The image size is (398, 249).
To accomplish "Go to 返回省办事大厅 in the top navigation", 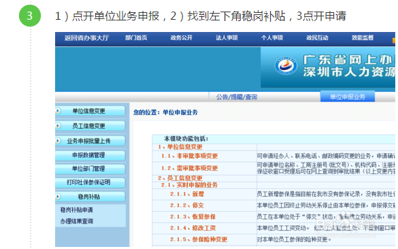I will point(86,38).
